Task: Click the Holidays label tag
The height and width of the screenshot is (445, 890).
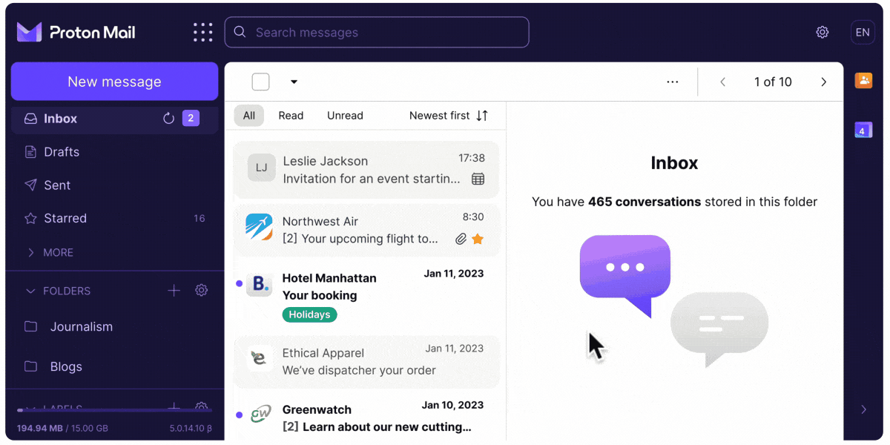Action: [x=309, y=314]
